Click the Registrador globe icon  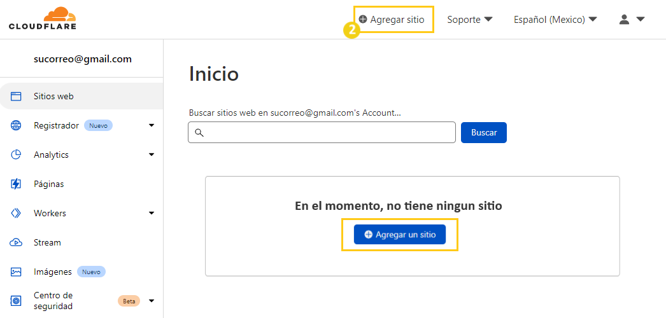point(16,125)
